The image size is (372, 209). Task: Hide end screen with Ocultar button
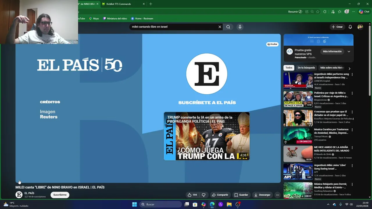click(x=272, y=44)
